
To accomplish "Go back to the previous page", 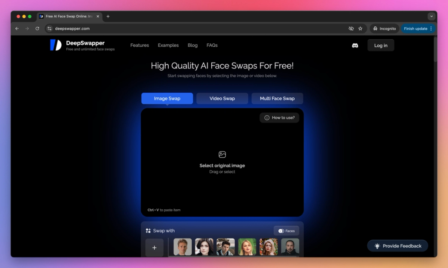I will click(17, 29).
